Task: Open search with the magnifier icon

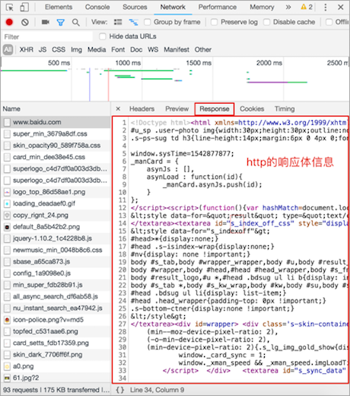Action: (75, 23)
